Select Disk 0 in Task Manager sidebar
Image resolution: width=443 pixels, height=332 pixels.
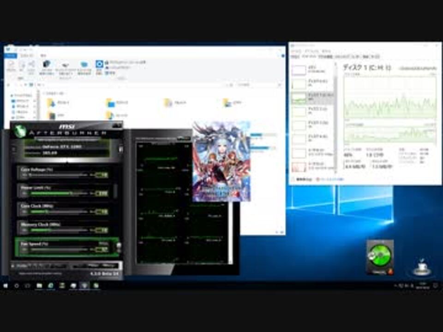tap(312, 83)
